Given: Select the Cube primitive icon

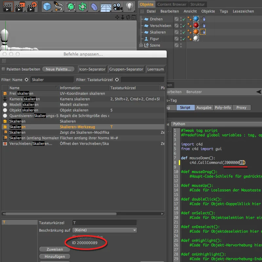Looking at the screenshot, I should tap(47, 7).
